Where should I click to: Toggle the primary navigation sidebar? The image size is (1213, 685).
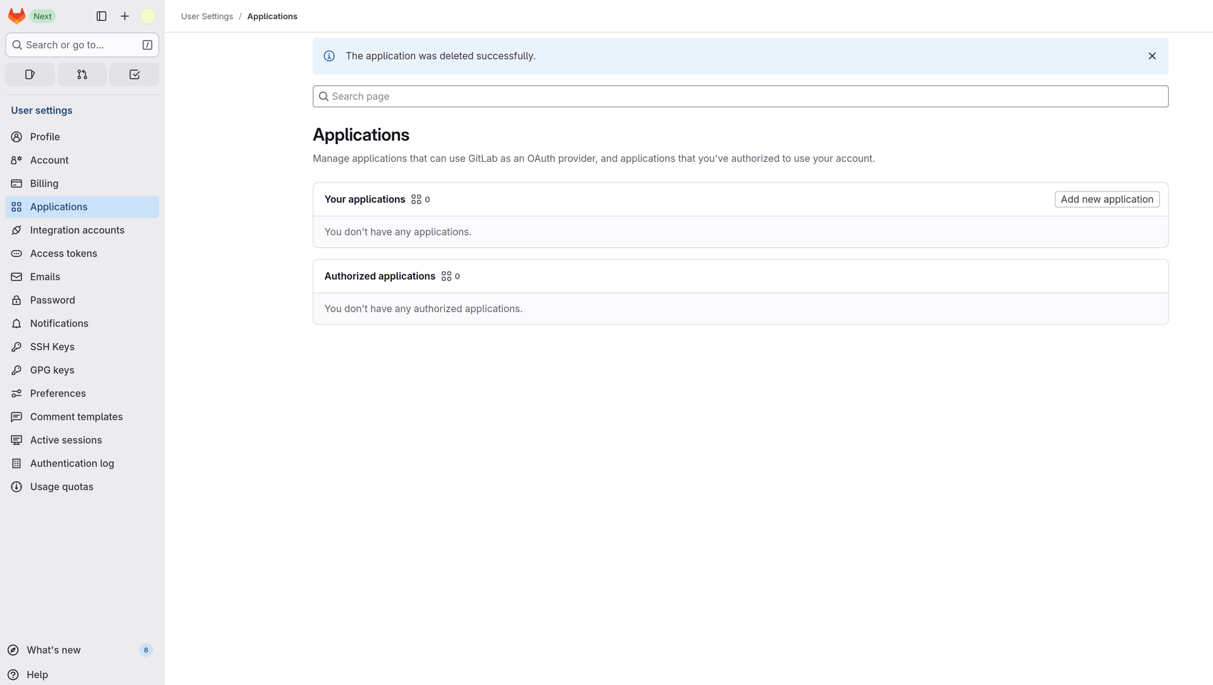click(x=101, y=16)
